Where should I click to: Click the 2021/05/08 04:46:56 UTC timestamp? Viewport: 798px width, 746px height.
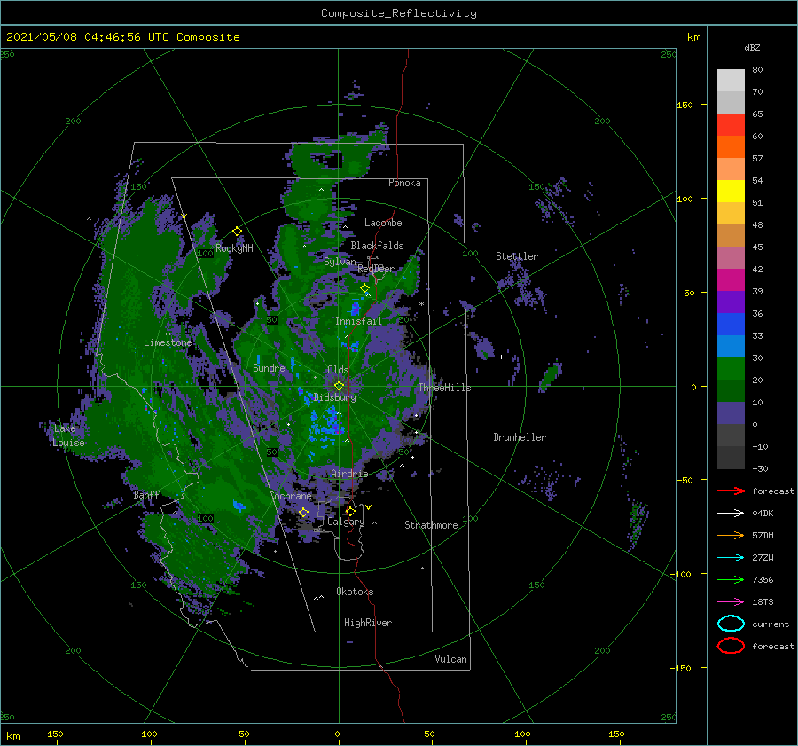click(123, 37)
